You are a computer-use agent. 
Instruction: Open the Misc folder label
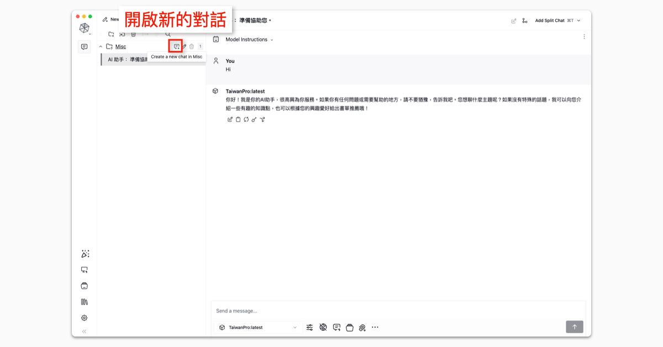120,46
